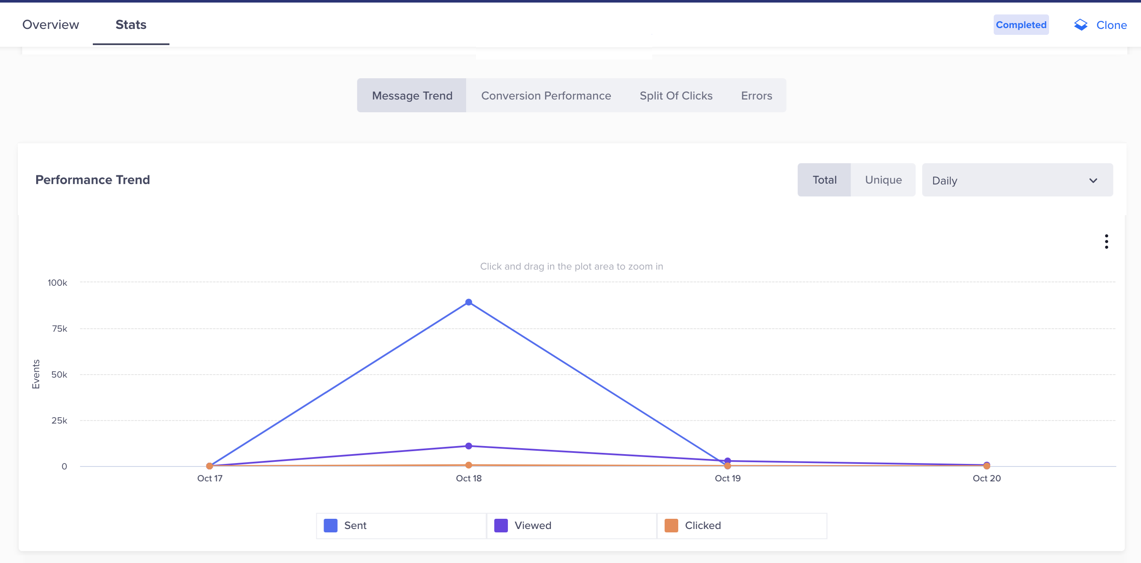Select the Message Trend tab
This screenshot has width=1141, height=563.
(412, 96)
